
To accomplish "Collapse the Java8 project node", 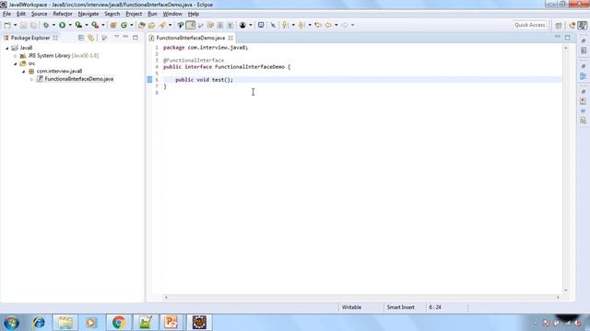I will pos(7,48).
